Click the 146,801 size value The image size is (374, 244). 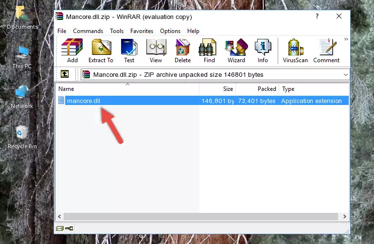coord(218,101)
